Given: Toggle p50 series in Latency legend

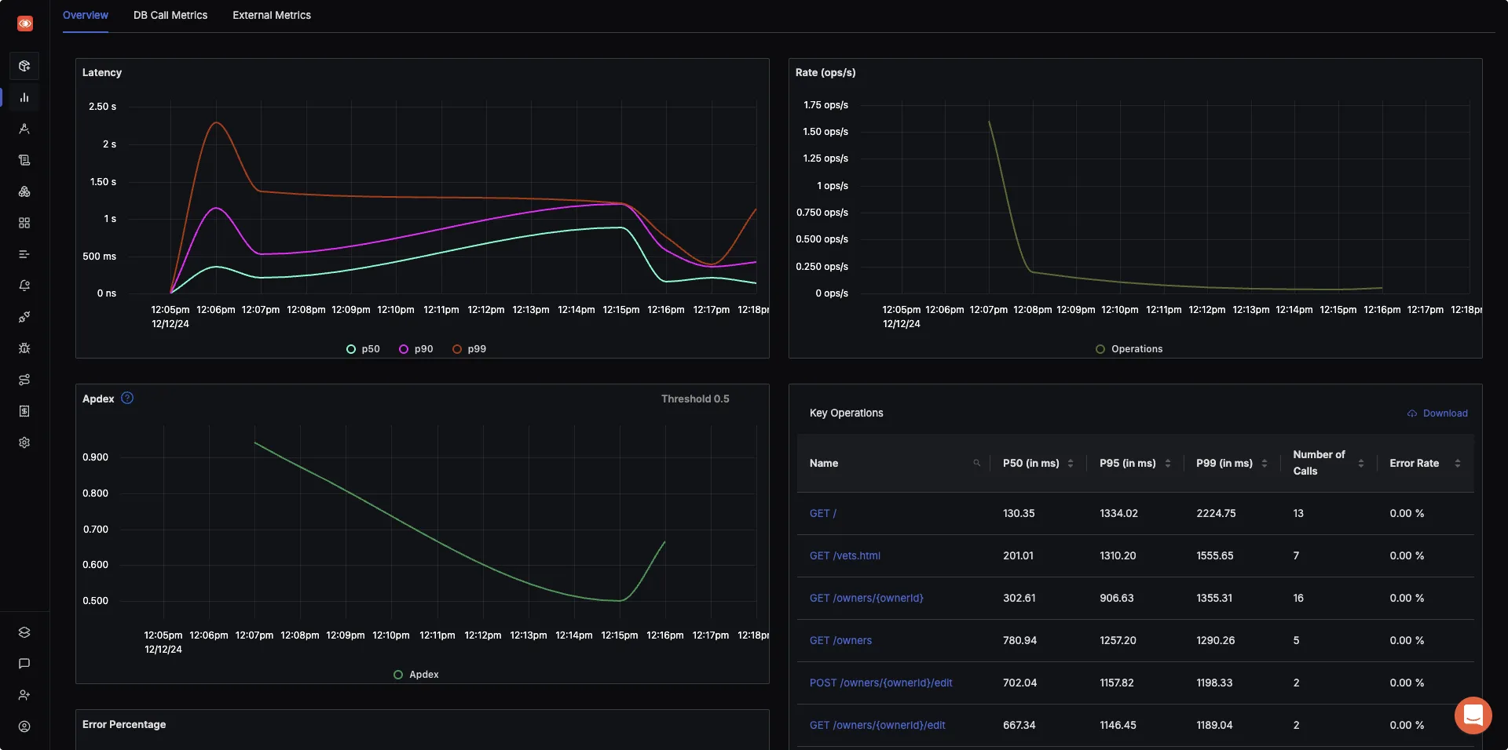Looking at the screenshot, I should click(363, 349).
